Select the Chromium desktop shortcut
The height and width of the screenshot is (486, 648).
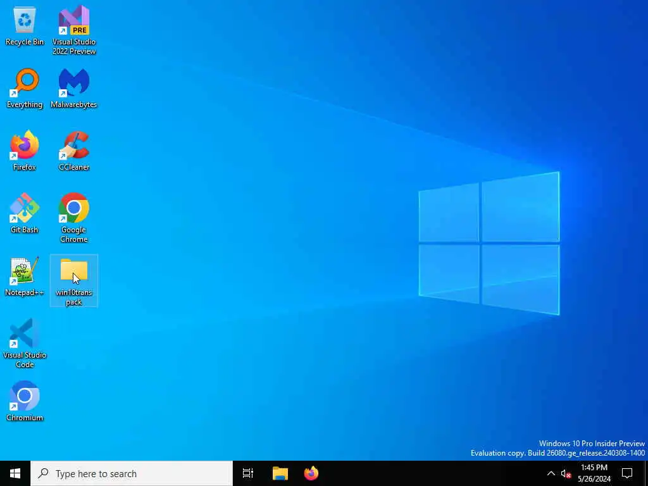click(25, 401)
